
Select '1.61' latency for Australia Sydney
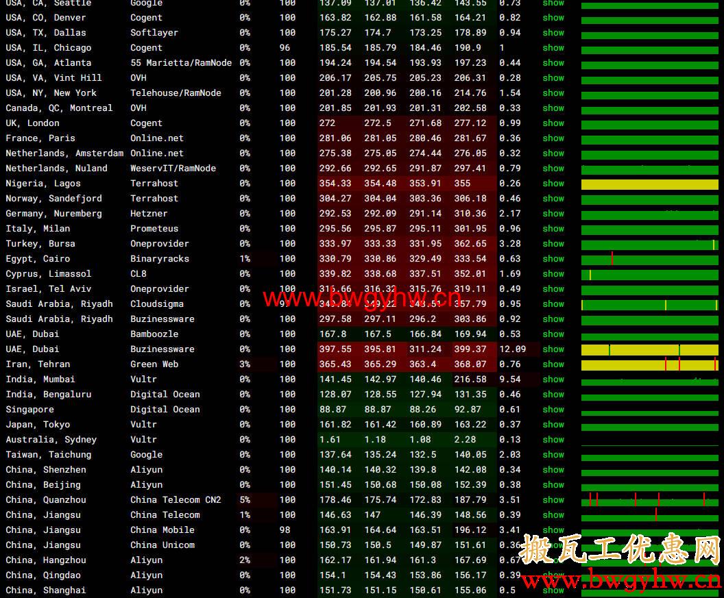click(330, 440)
